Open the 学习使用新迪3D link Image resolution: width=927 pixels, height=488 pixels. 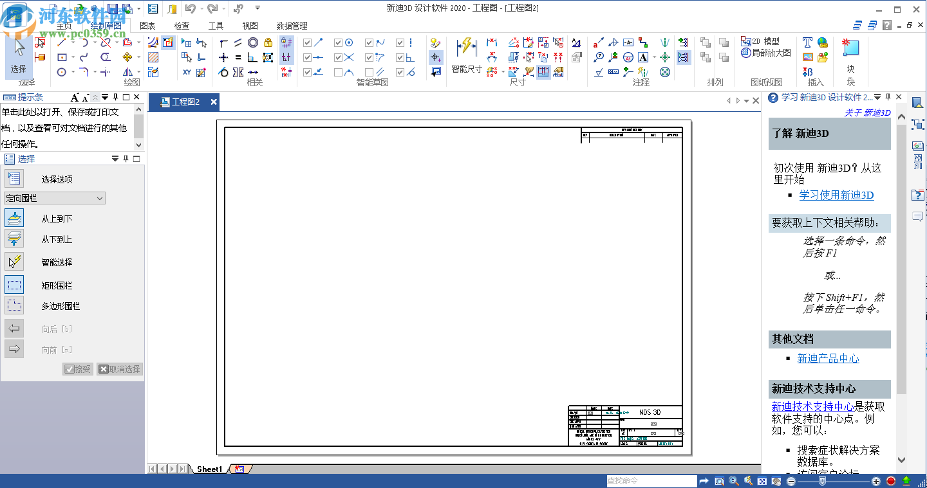coord(836,195)
